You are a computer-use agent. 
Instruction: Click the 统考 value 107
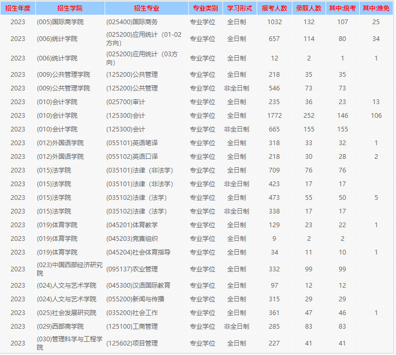(x=342, y=22)
